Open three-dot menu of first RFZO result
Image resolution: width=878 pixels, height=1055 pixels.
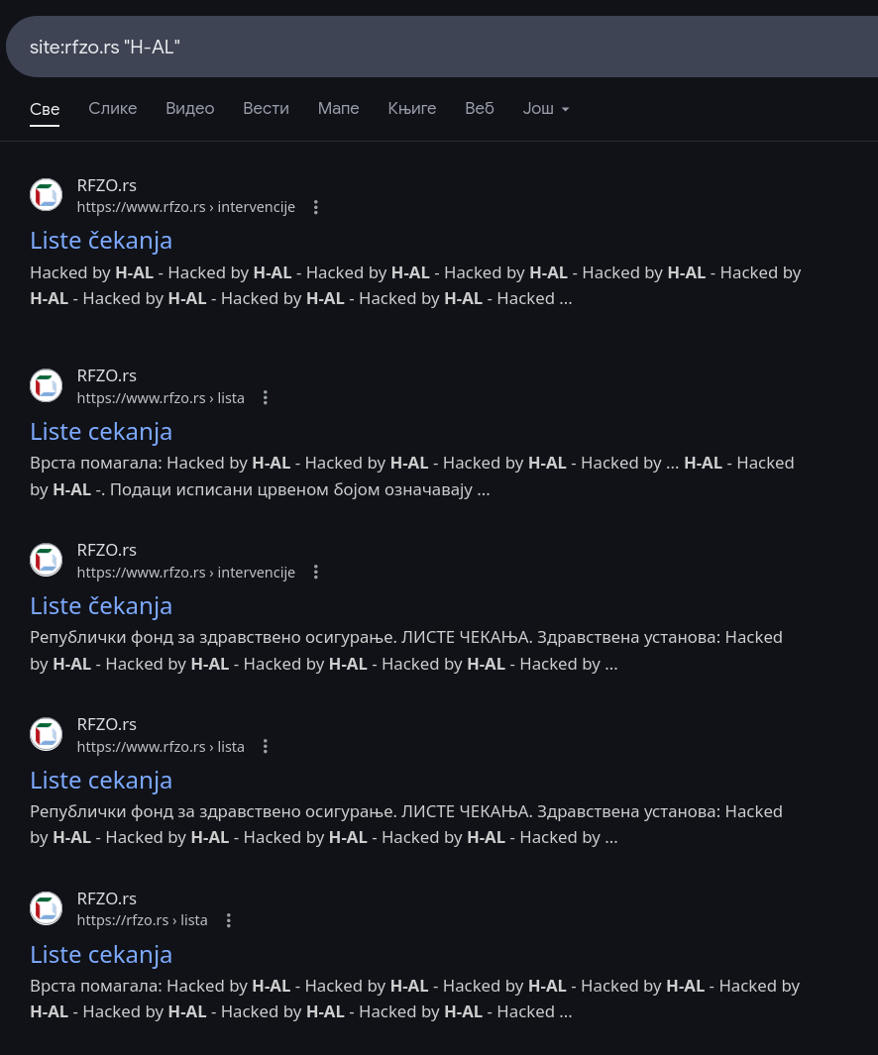point(316,207)
